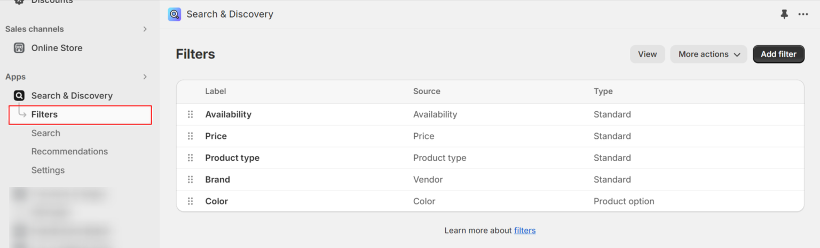The image size is (820, 248).
Task: Open Settings under Search & Discovery
Action: click(48, 170)
